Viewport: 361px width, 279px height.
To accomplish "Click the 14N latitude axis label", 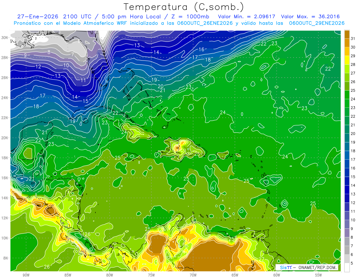I will (5, 198).
